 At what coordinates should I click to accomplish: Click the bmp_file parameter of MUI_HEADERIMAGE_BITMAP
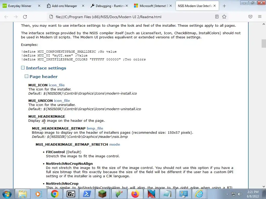click(x=95, y=128)
